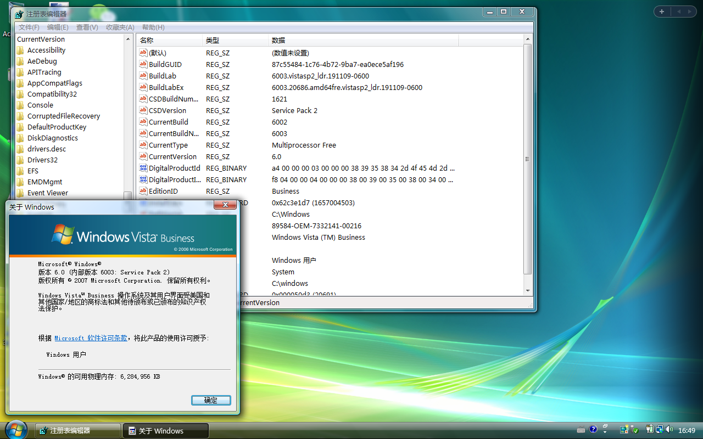Click the (默认) string value icon
This screenshot has height=439, width=703.
pos(143,53)
